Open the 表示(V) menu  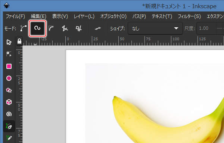[60, 16]
